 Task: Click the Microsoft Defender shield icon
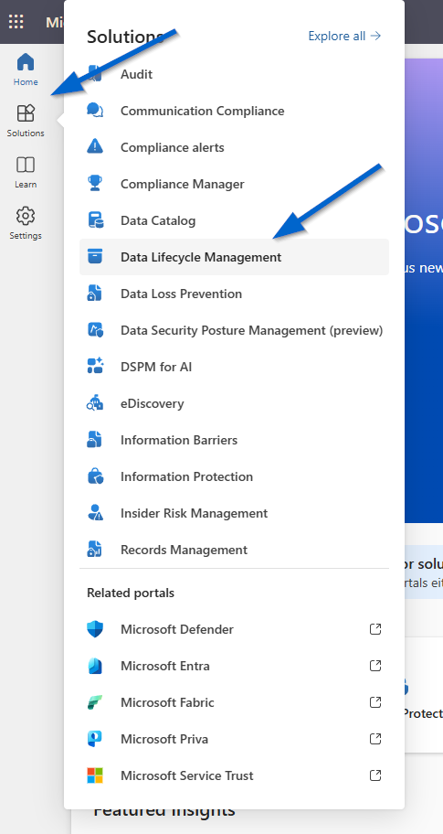point(95,629)
